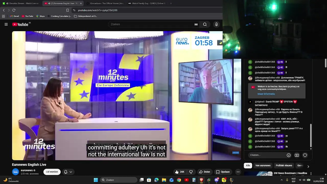The width and height of the screenshot is (327, 184).
Task: Open the Windows Start menu
Action: click(96, 180)
